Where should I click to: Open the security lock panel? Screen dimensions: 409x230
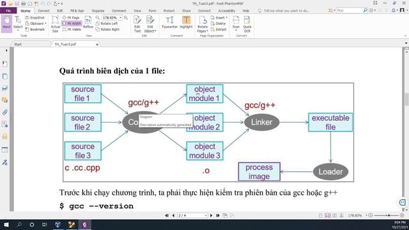click(4, 136)
